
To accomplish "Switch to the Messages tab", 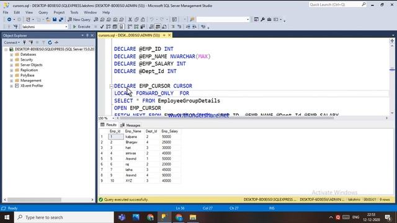I will [x=130, y=125].
